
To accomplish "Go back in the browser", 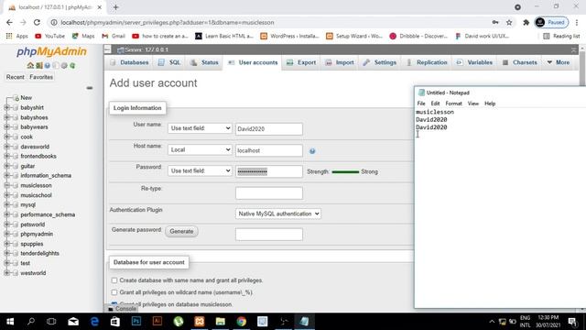I will pos(9,22).
